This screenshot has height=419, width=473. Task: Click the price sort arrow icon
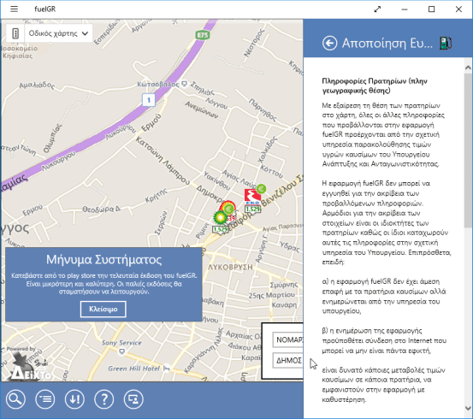[74, 399]
